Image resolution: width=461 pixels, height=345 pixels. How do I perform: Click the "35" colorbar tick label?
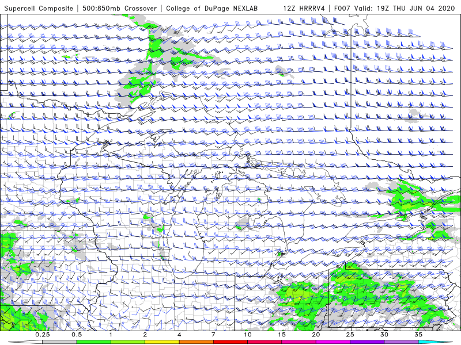point(419,335)
